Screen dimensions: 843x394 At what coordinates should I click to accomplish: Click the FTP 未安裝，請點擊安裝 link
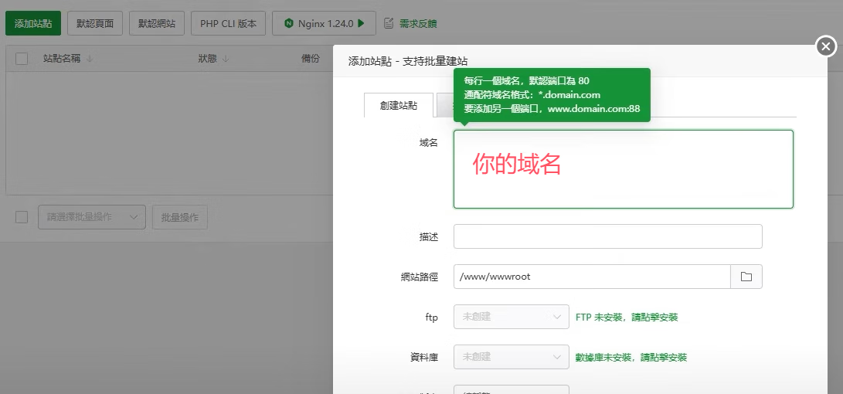[627, 317]
